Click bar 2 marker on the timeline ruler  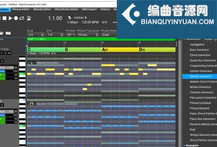[x=65, y=43]
